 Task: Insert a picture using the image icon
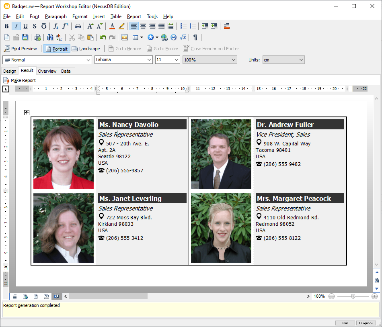coord(124,37)
